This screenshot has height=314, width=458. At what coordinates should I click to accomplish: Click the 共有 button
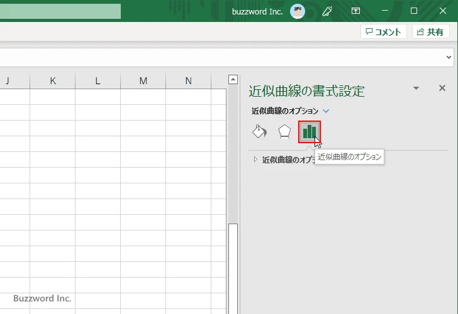tap(430, 32)
